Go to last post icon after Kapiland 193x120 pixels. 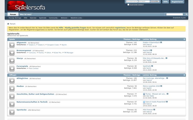click(151, 50)
